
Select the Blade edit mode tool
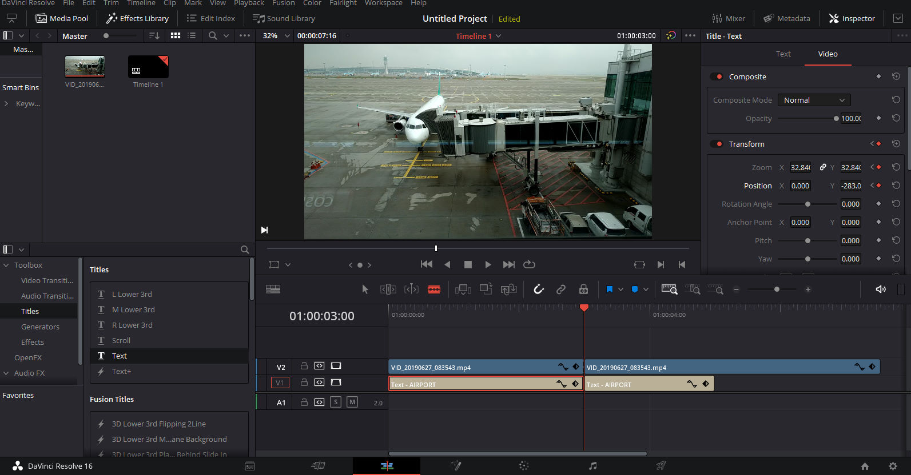point(434,289)
